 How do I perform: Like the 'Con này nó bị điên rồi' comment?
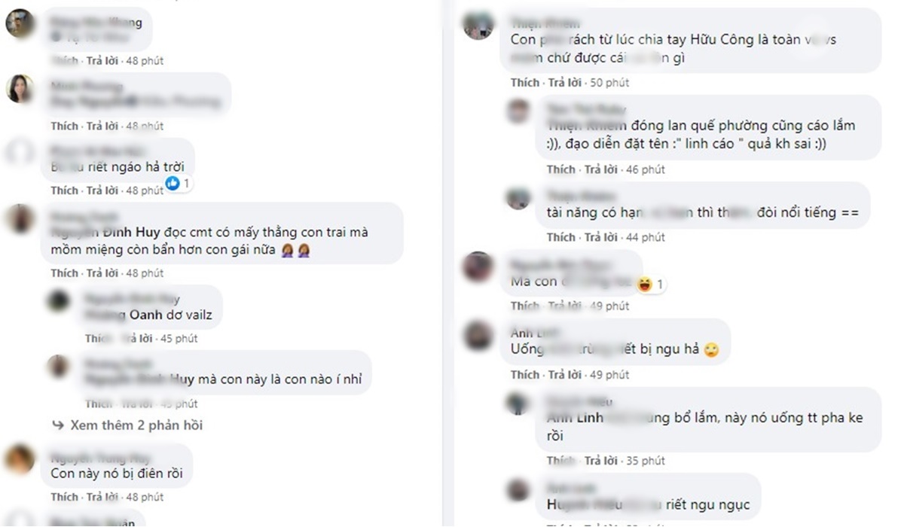(x=65, y=497)
